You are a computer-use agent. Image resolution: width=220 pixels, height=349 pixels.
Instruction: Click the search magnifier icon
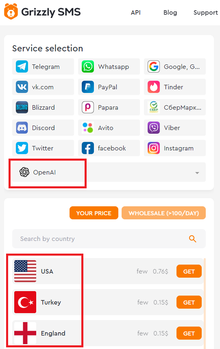click(x=192, y=239)
